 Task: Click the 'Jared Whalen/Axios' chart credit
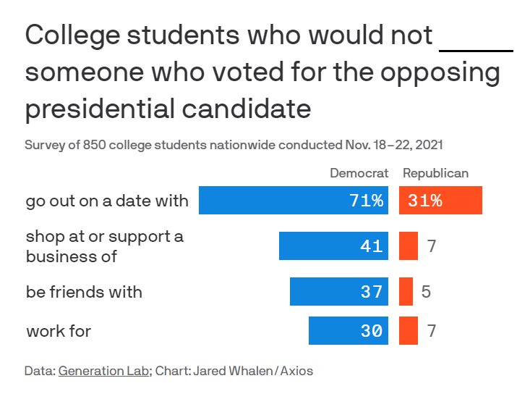[x=255, y=371]
